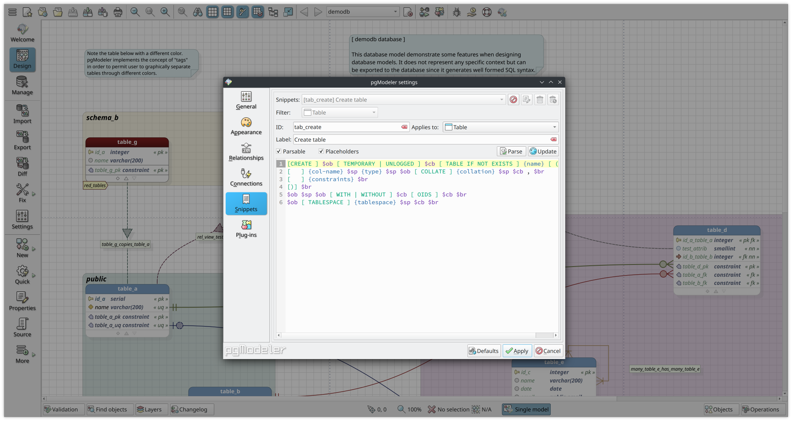Click the snippet editor horizontal scrollbar
Screen dimensions: 792x421
click(x=417, y=335)
